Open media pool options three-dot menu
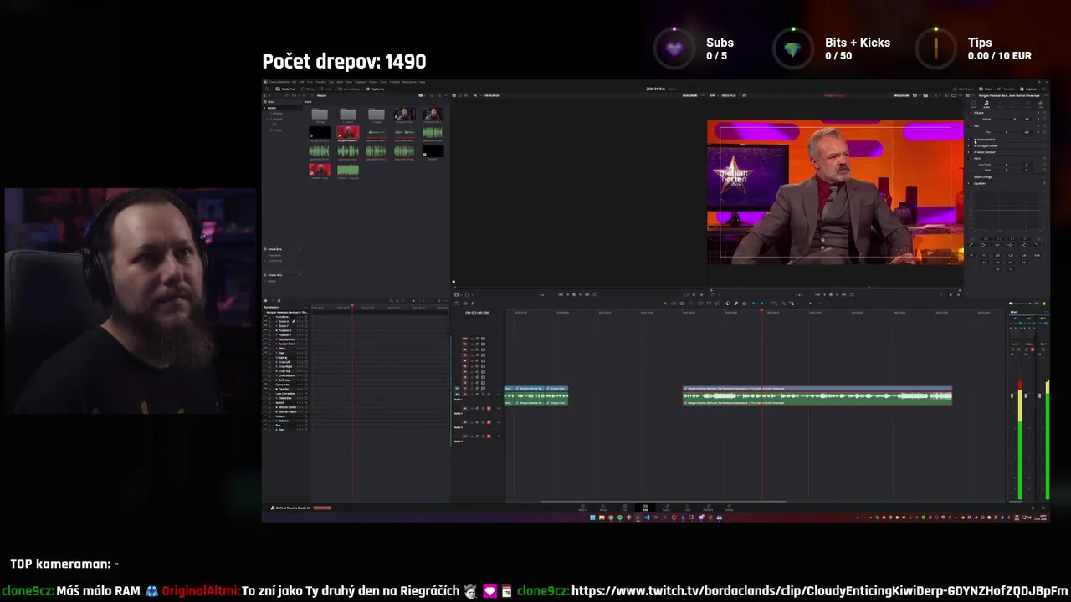The image size is (1071, 602). 446,95
